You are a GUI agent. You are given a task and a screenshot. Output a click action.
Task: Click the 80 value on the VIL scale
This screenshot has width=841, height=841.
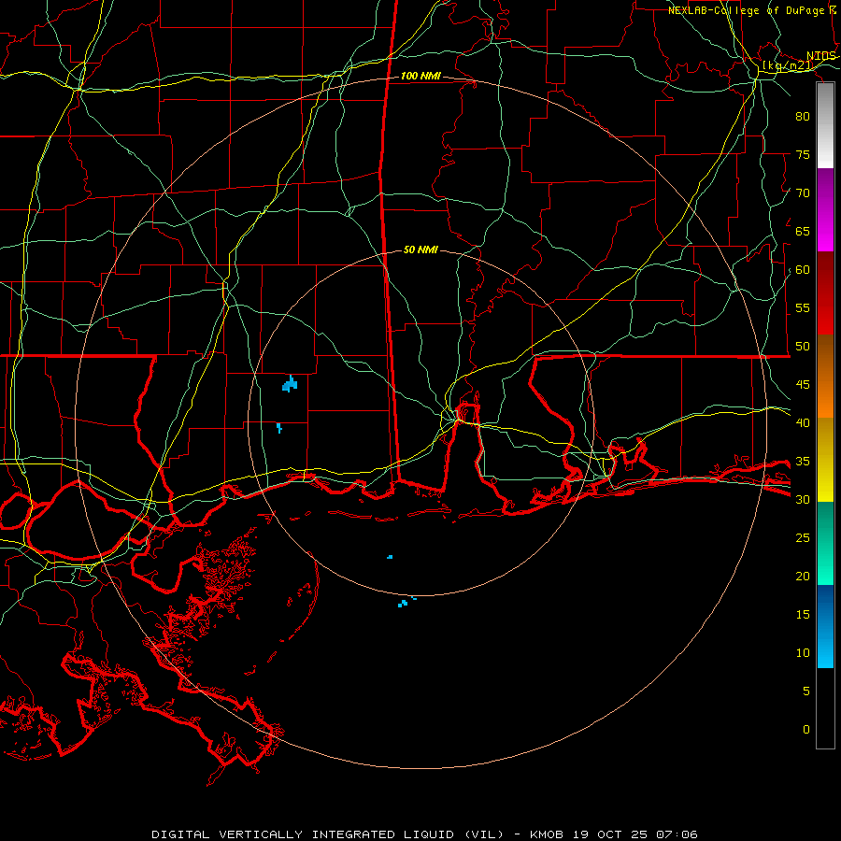pos(803,117)
